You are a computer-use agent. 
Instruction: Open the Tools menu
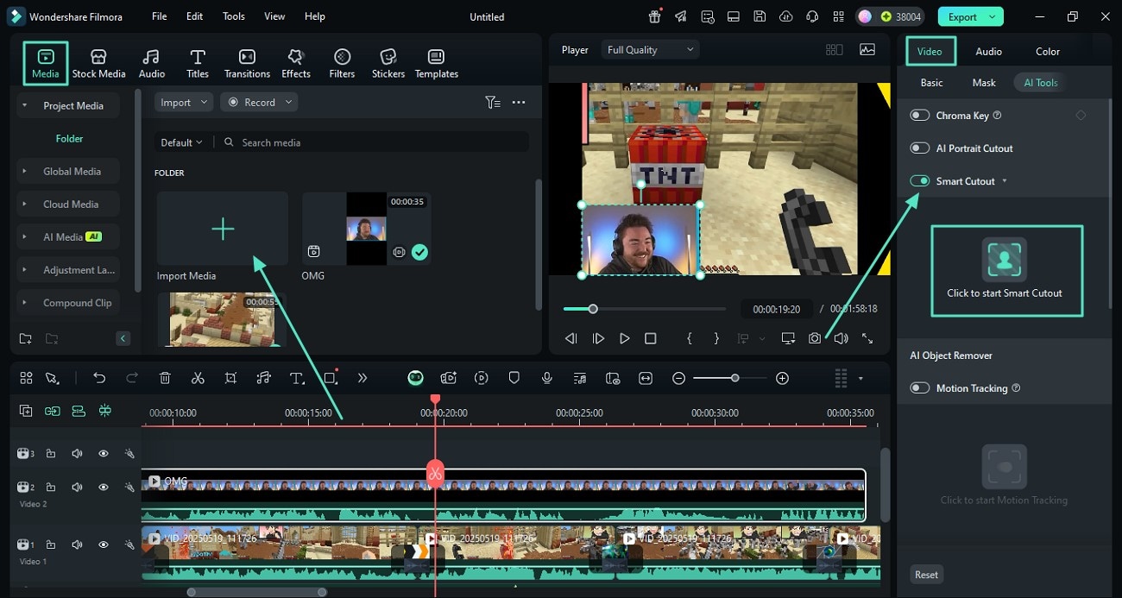233,16
